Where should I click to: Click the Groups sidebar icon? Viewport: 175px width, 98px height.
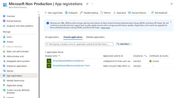tap(4, 42)
